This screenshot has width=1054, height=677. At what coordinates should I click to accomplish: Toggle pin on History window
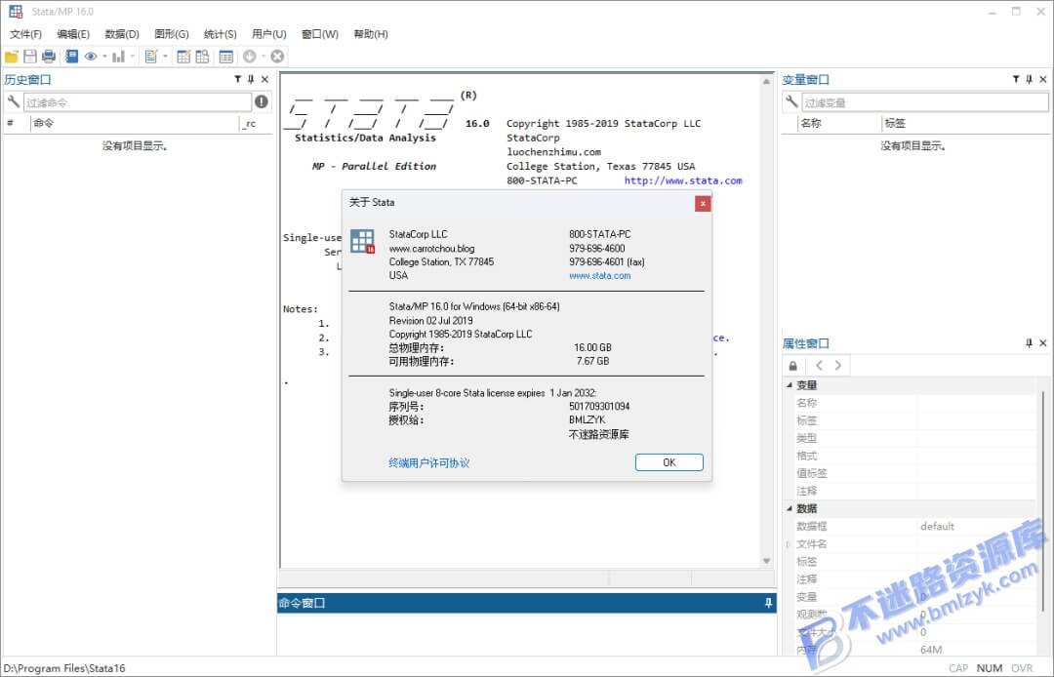[x=251, y=79]
